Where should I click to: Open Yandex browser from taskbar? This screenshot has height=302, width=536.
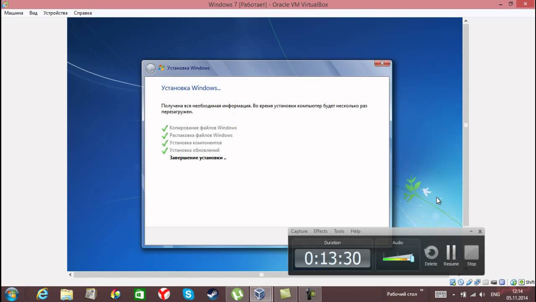164,294
